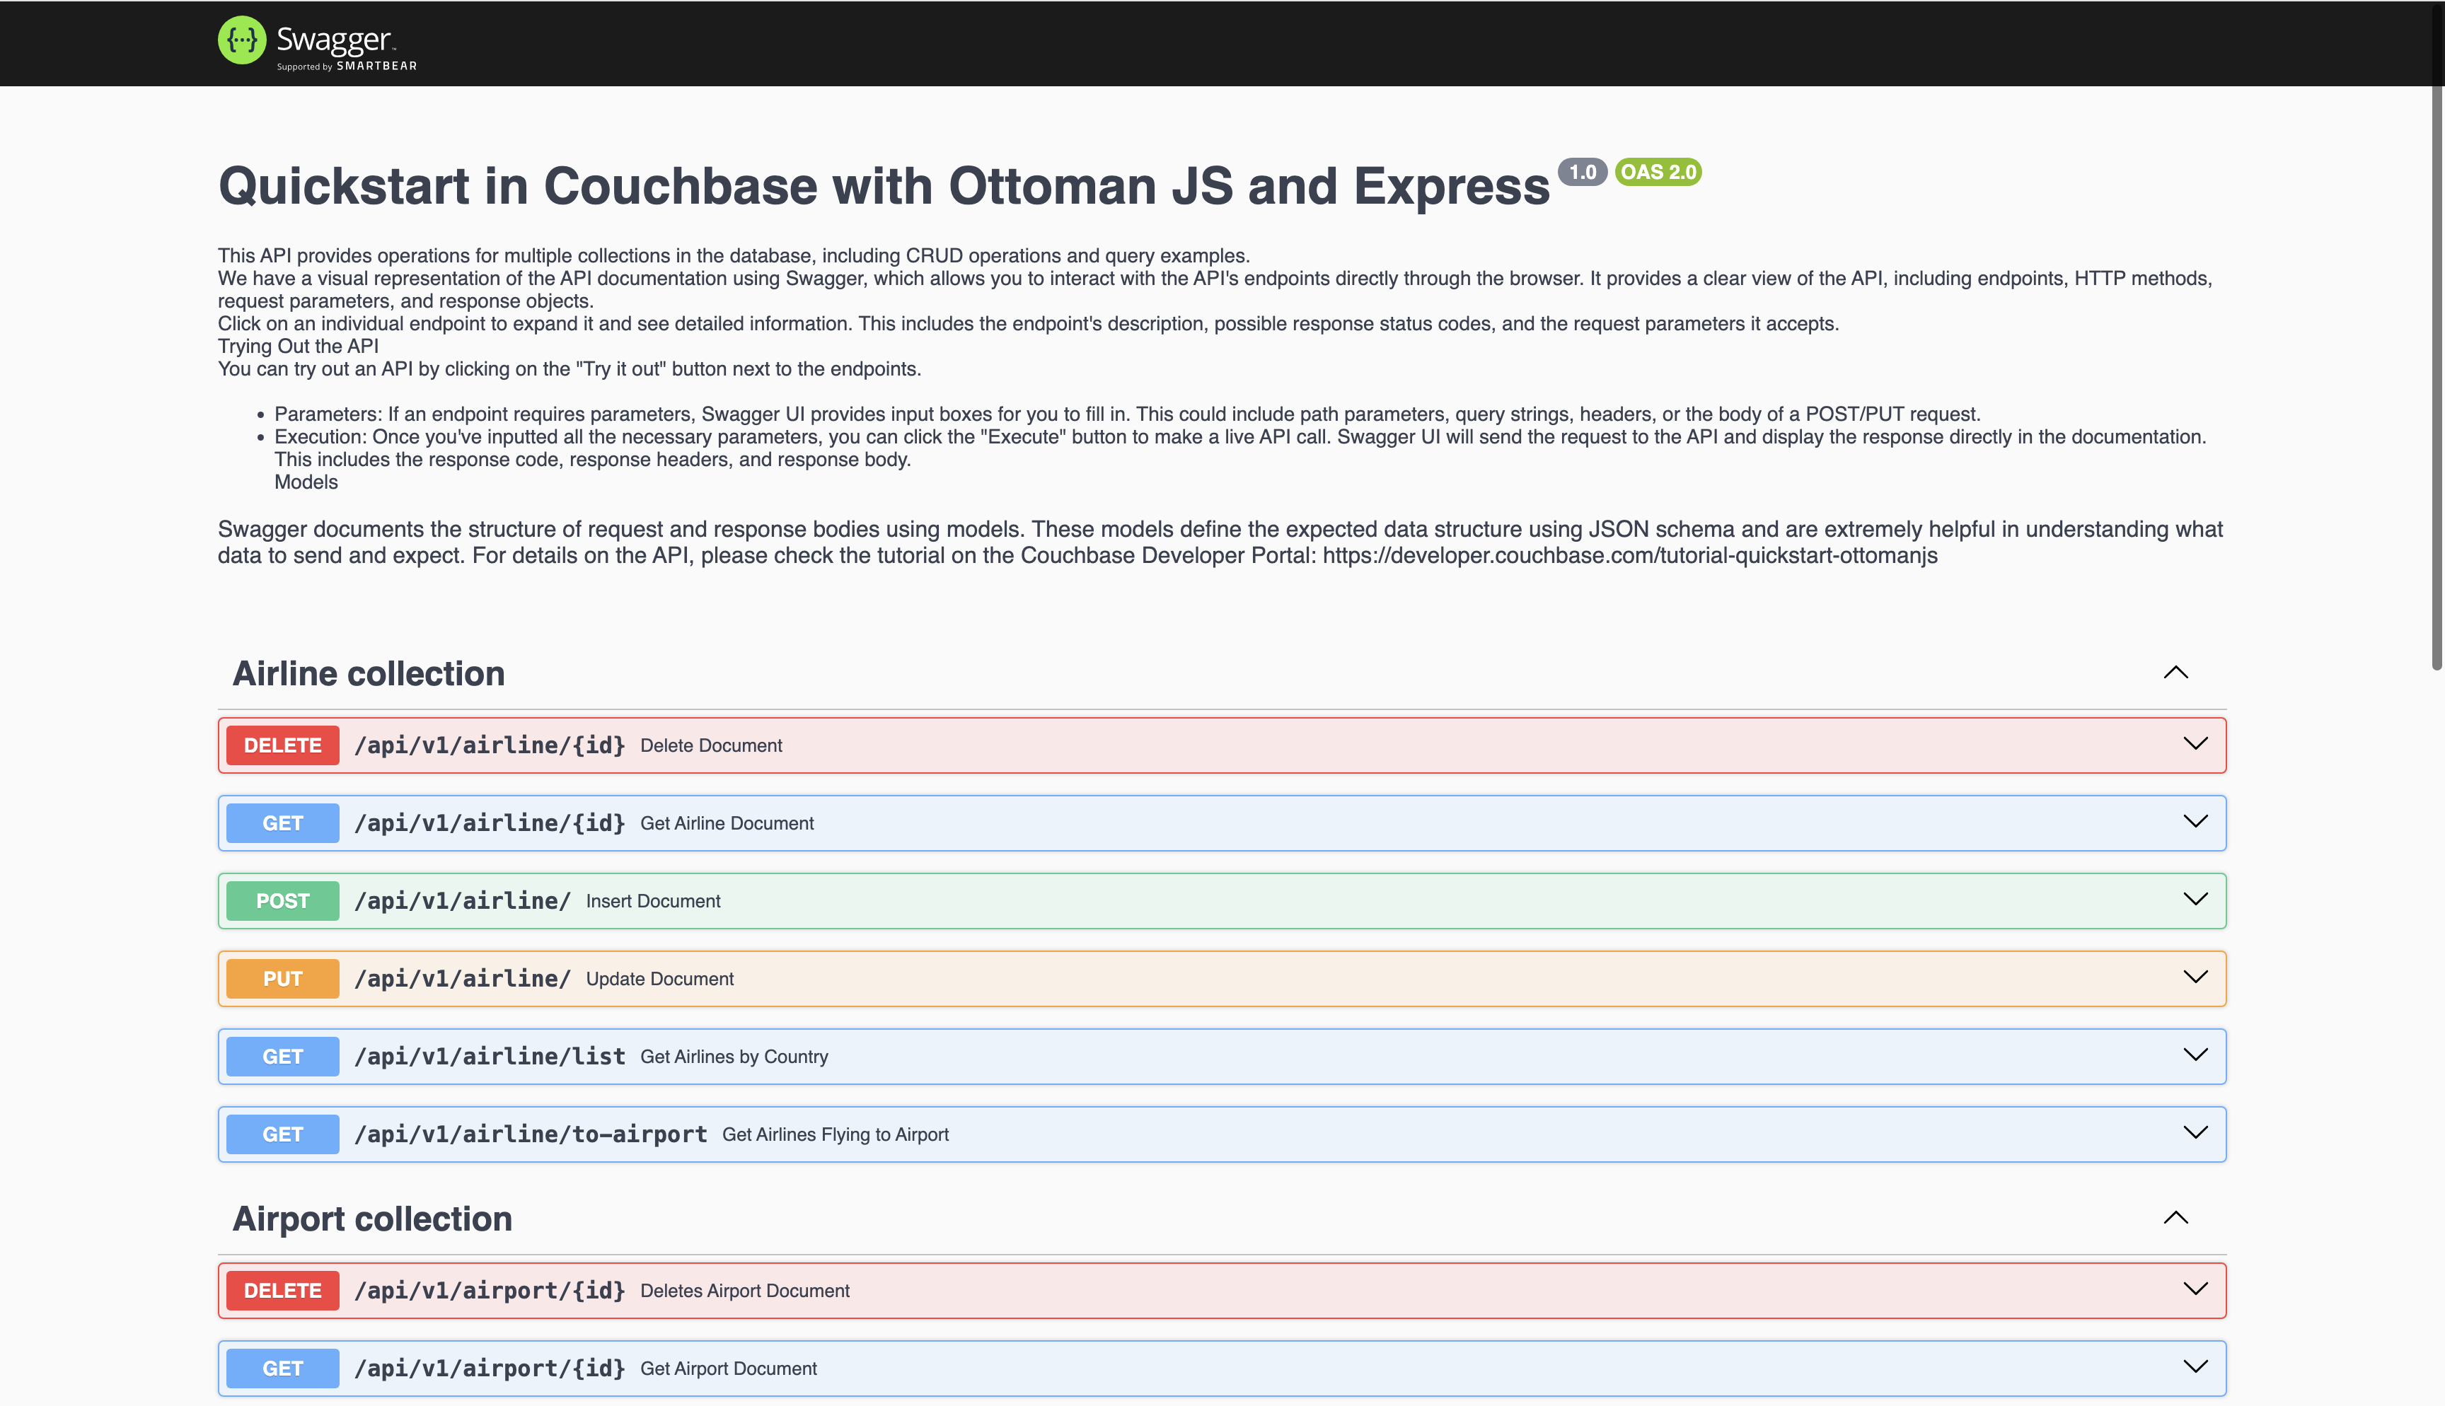This screenshot has height=1406, width=2445.
Task: Expand Get Airlines Flying to Airport chevron
Action: (x=2195, y=1133)
